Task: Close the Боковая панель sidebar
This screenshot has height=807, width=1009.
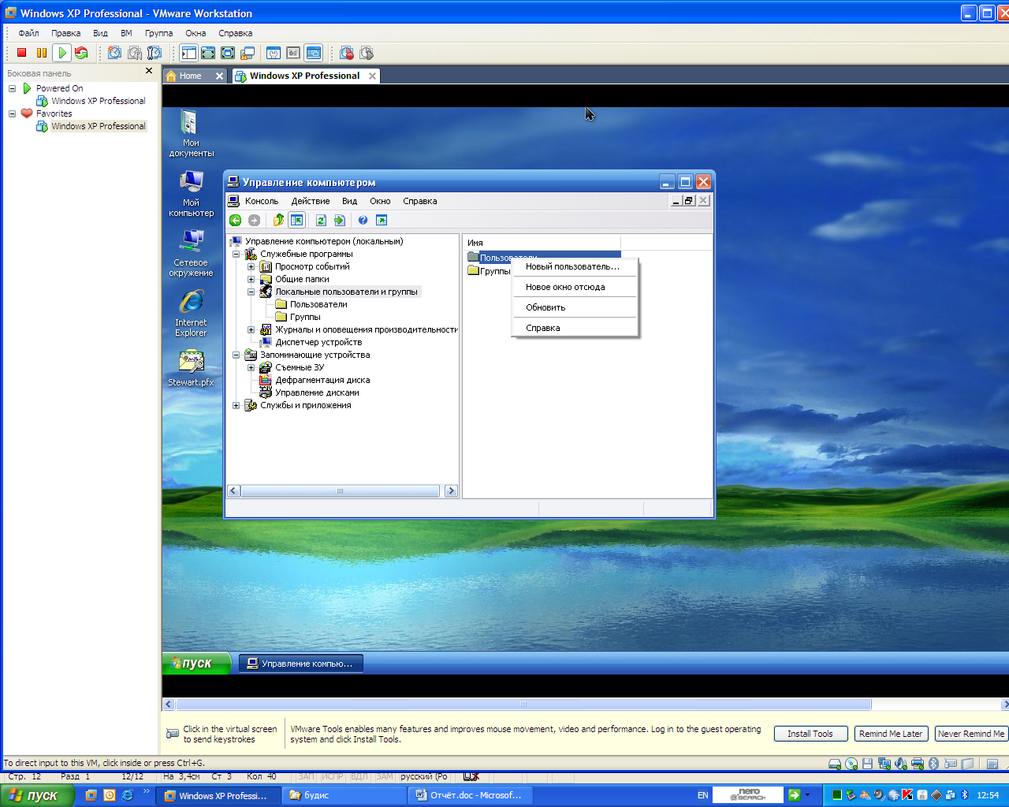Action: 149,71
